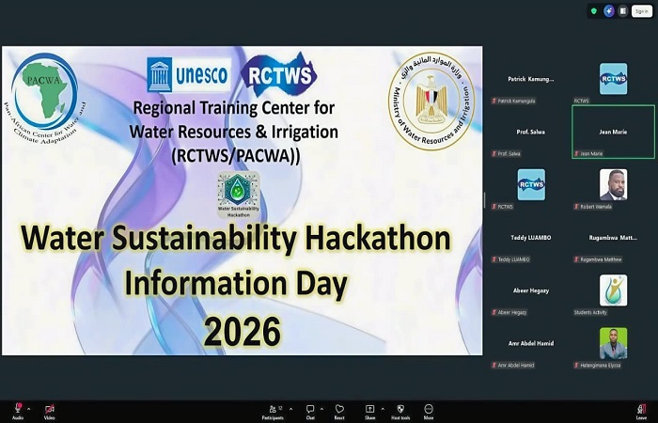The image size is (658, 423).
Task: Click the Share screen icon
Action: point(369,409)
